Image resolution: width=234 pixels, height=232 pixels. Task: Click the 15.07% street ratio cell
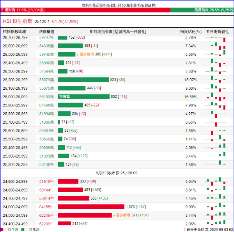[191, 80]
